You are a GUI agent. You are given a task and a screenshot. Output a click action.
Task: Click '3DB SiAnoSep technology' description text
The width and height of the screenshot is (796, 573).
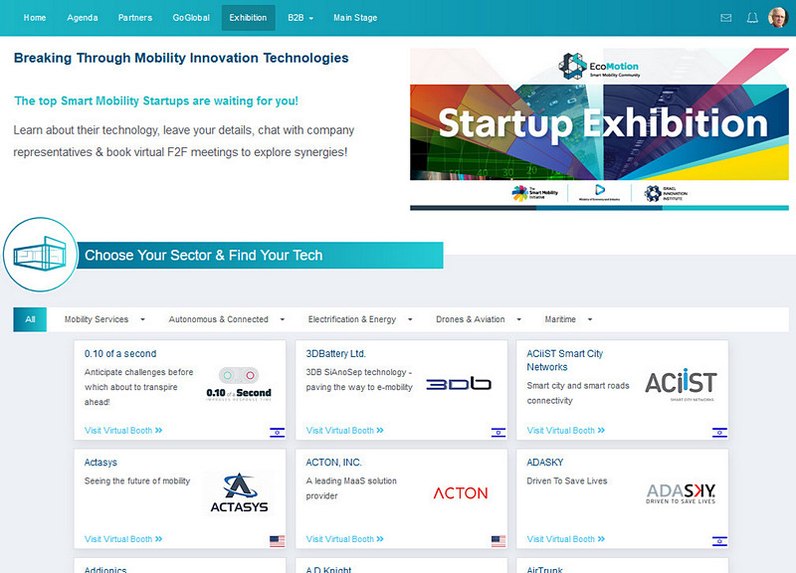click(359, 380)
